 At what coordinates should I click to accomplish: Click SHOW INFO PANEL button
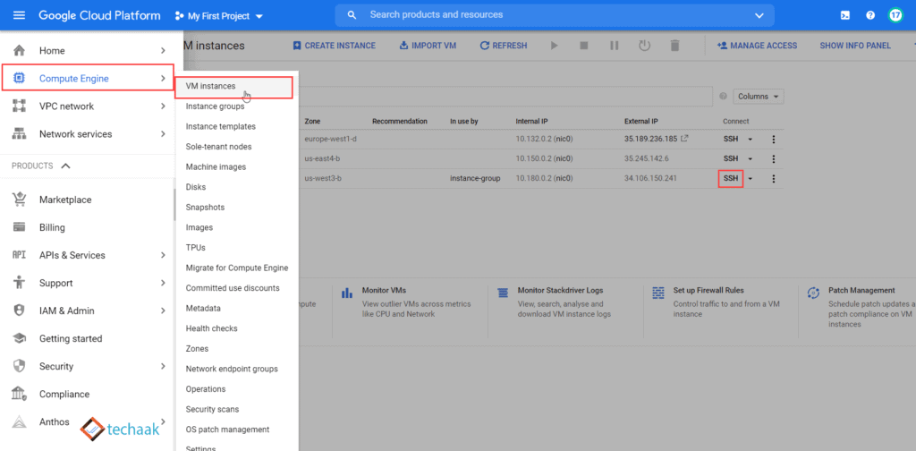click(855, 46)
